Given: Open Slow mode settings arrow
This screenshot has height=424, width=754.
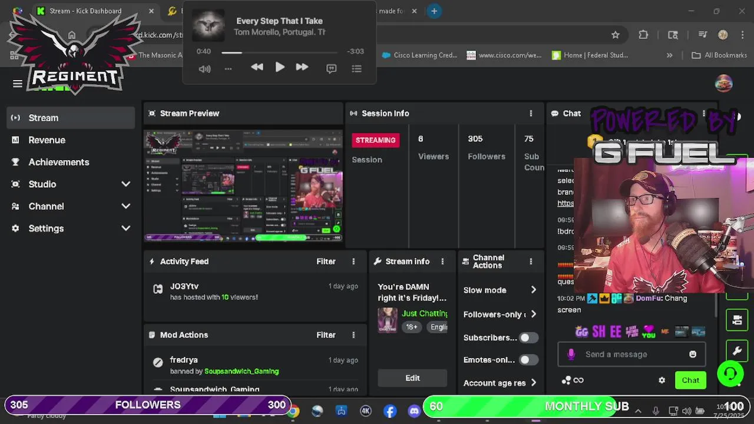Looking at the screenshot, I should click(533, 290).
